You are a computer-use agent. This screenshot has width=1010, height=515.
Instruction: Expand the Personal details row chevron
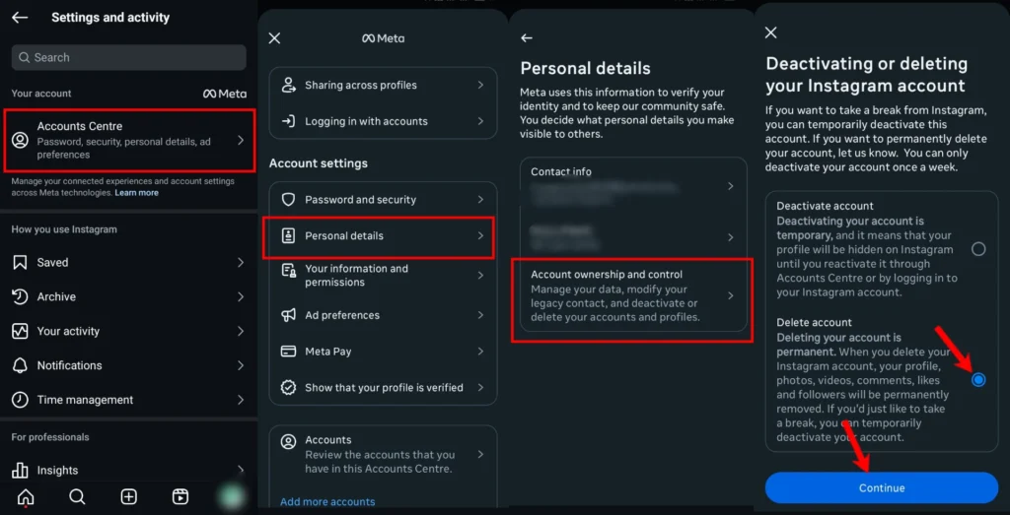coord(480,236)
